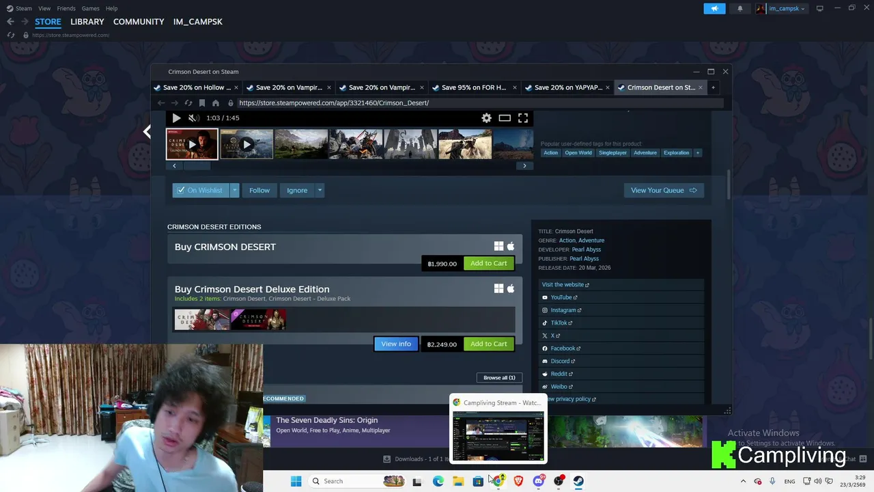Navigate back in main Steam window
Viewport: 874px width, 492px height.
click(10, 22)
